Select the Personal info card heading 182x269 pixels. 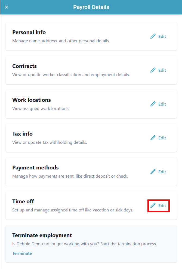[x=29, y=32]
